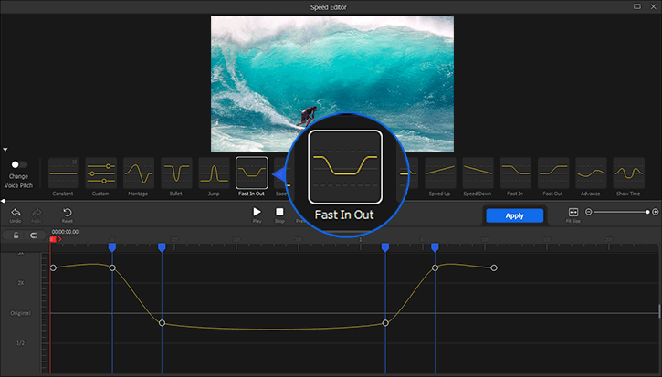Toggle the magnet snap icon by the timeline
The height and width of the screenshot is (377, 662).
click(35, 236)
